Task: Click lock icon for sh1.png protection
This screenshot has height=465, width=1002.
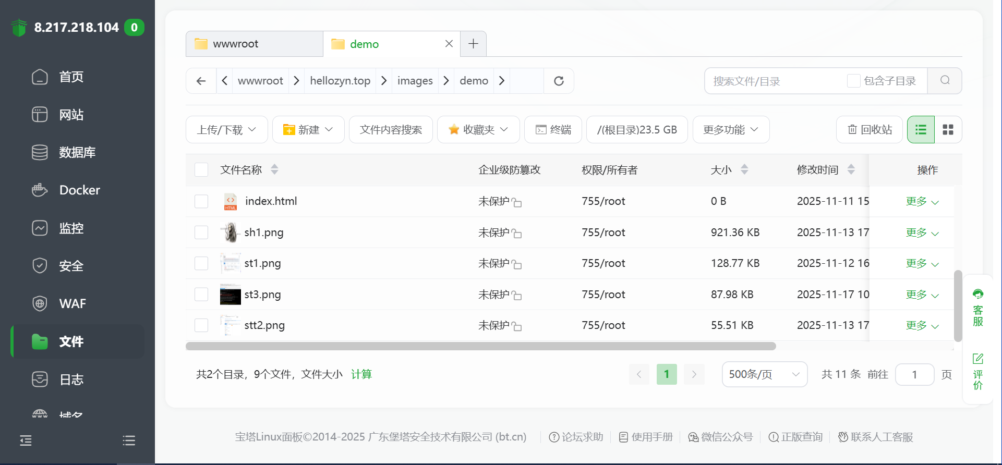Action: (x=516, y=233)
